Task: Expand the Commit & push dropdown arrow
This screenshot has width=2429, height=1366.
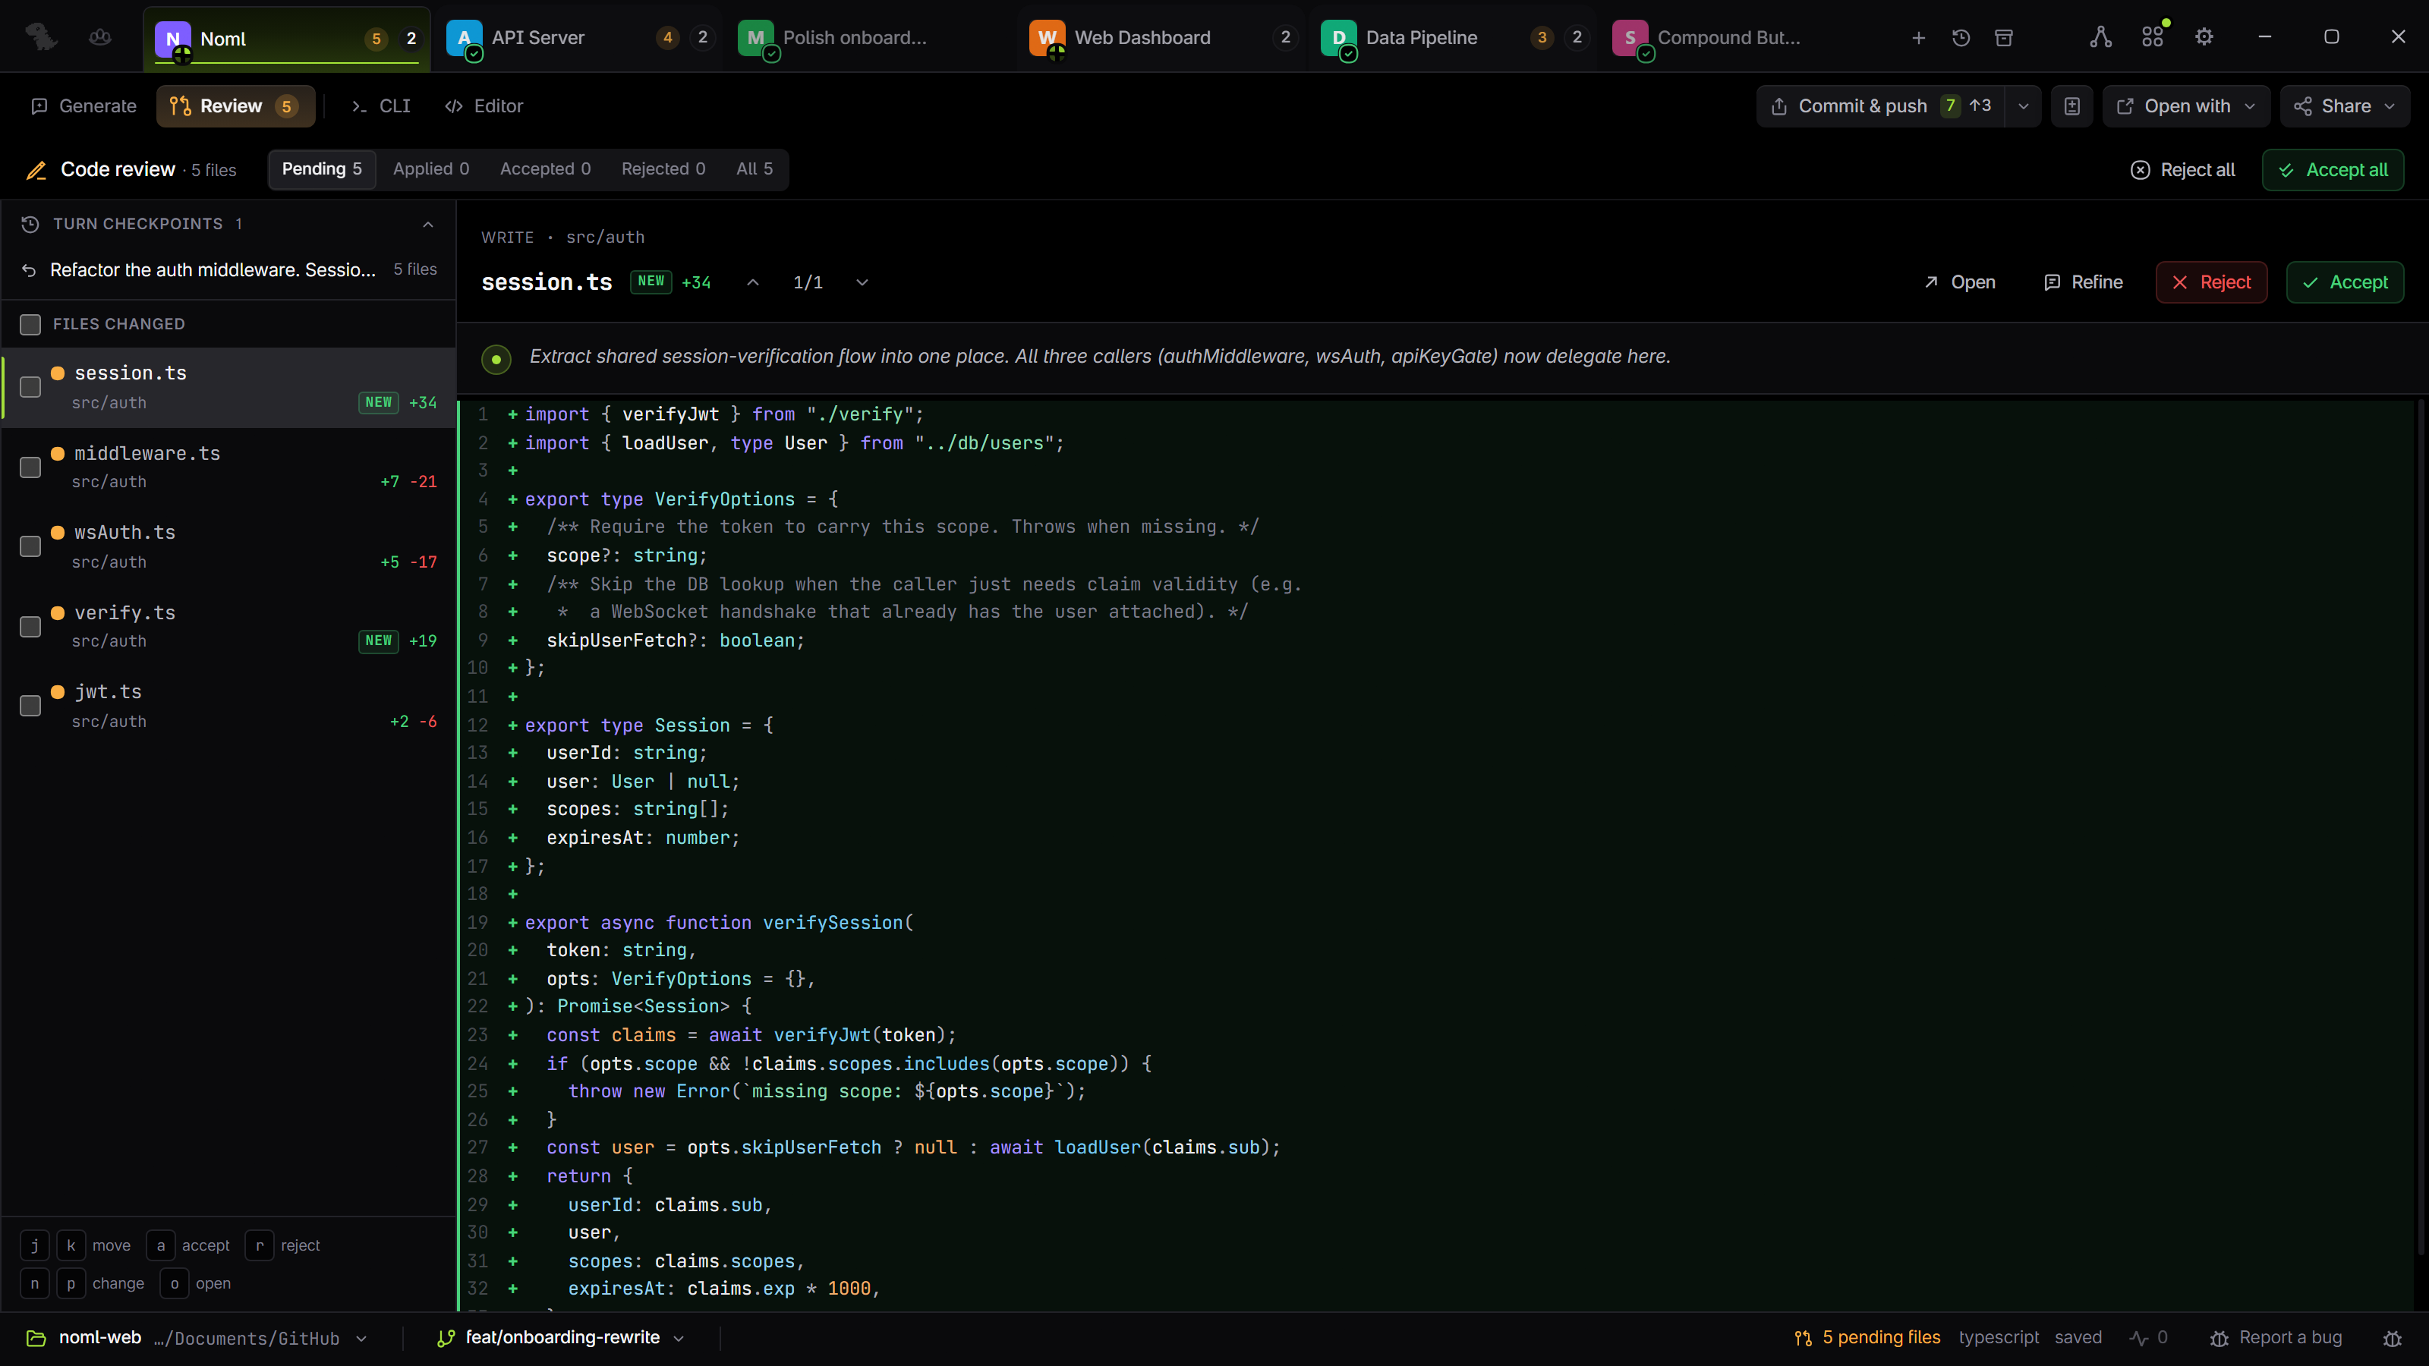Action: [2024, 106]
